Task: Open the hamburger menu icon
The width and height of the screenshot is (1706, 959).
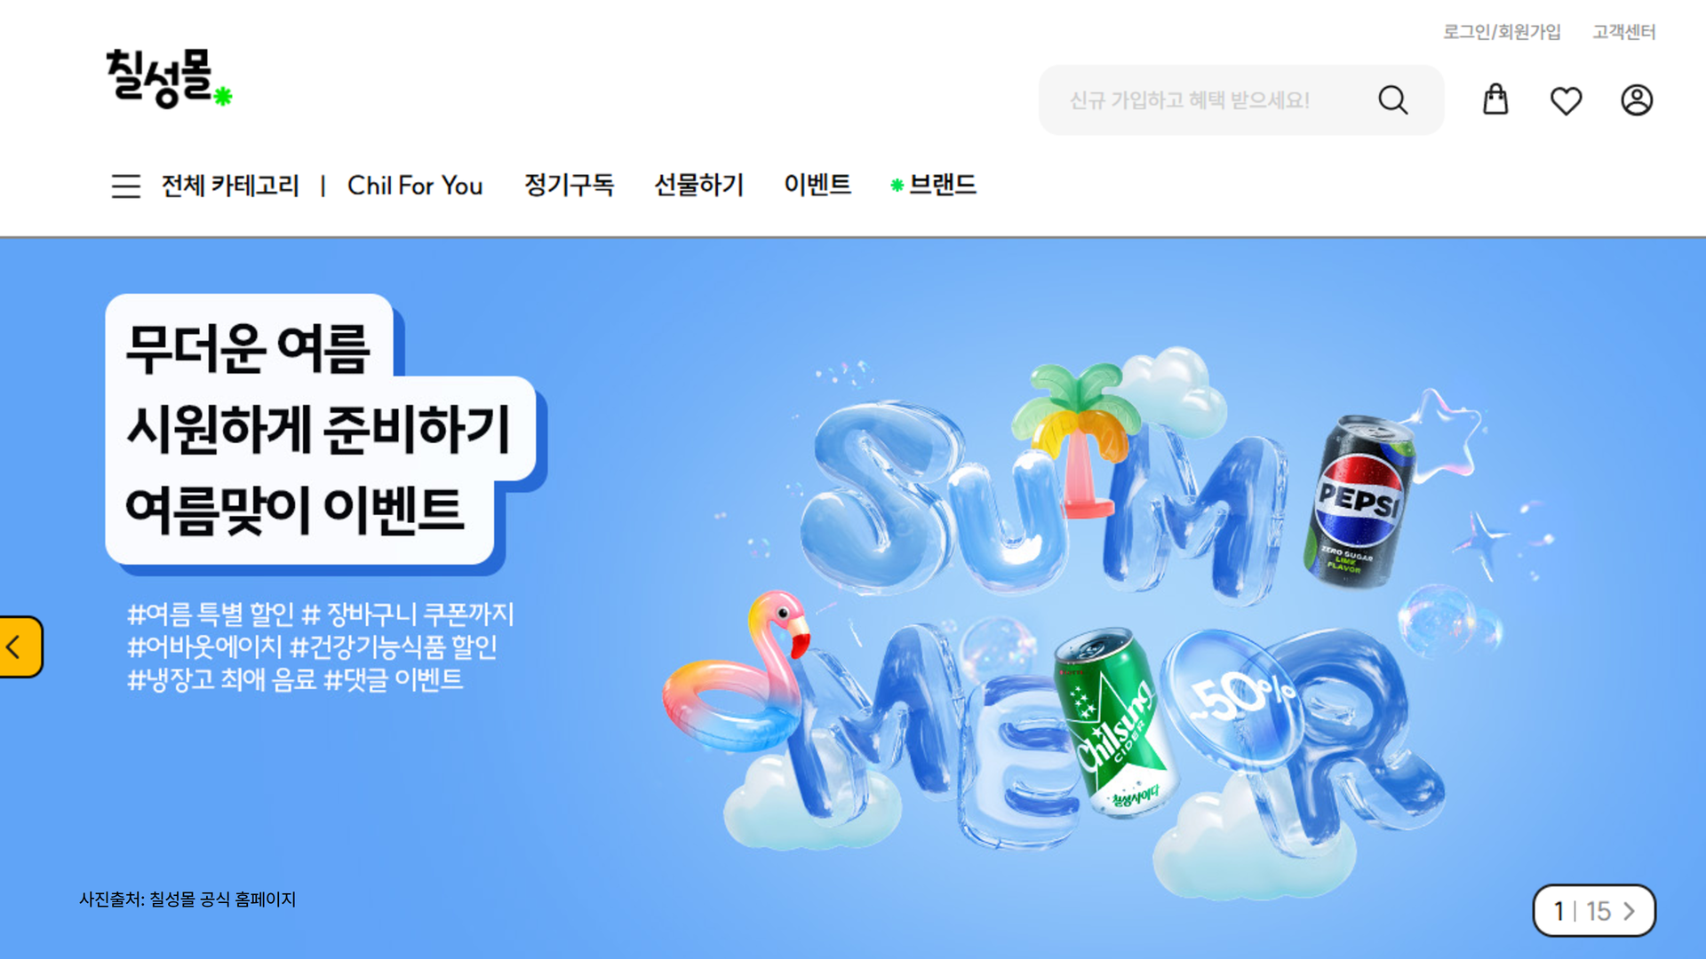Action: coord(126,186)
